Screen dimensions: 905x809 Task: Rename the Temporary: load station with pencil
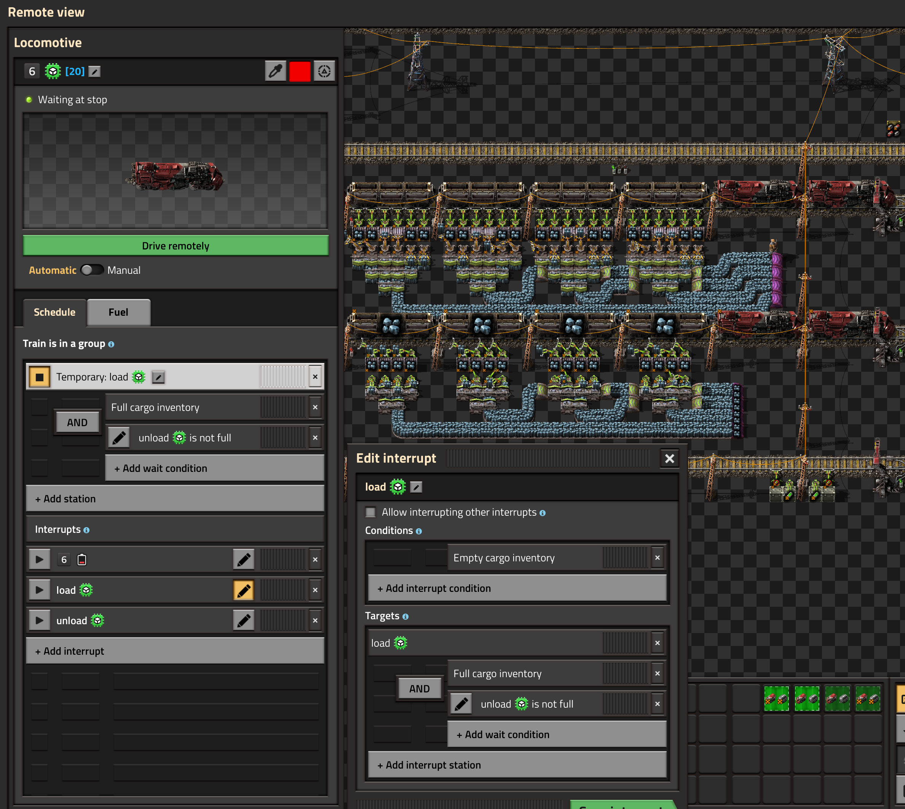(x=158, y=377)
